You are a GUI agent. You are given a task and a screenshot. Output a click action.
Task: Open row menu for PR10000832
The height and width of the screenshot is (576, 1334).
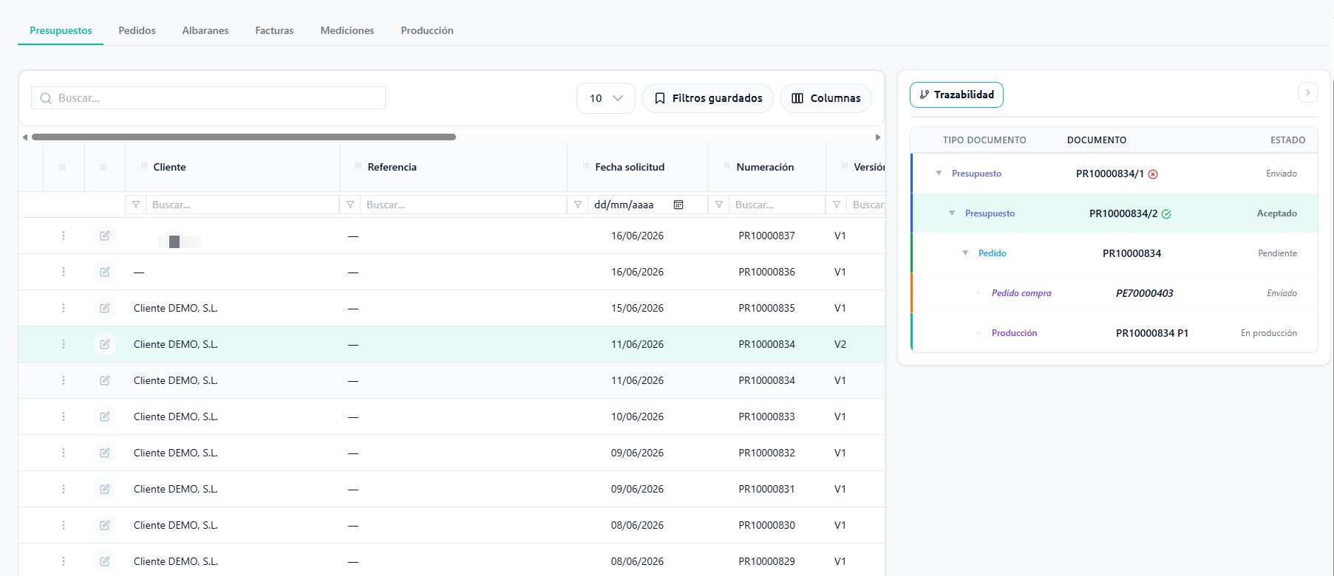(x=64, y=453)
